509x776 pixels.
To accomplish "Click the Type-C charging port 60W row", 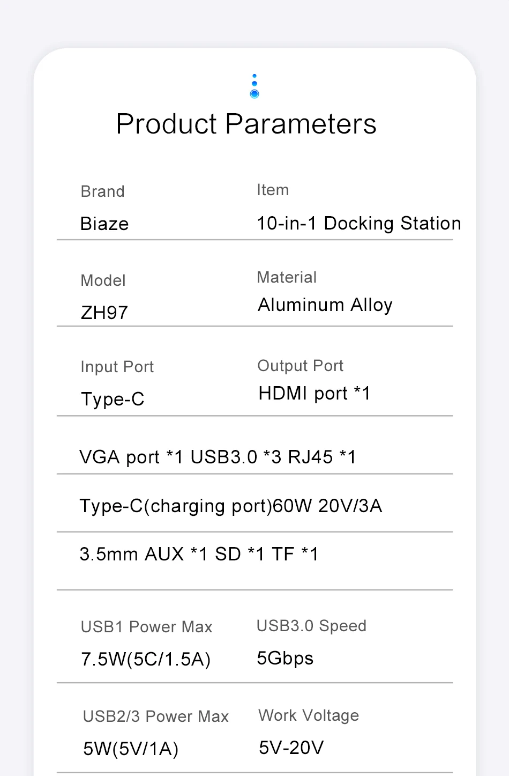I will point(231,506).
